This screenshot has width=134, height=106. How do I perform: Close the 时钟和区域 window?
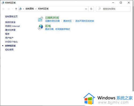point(129,3)
